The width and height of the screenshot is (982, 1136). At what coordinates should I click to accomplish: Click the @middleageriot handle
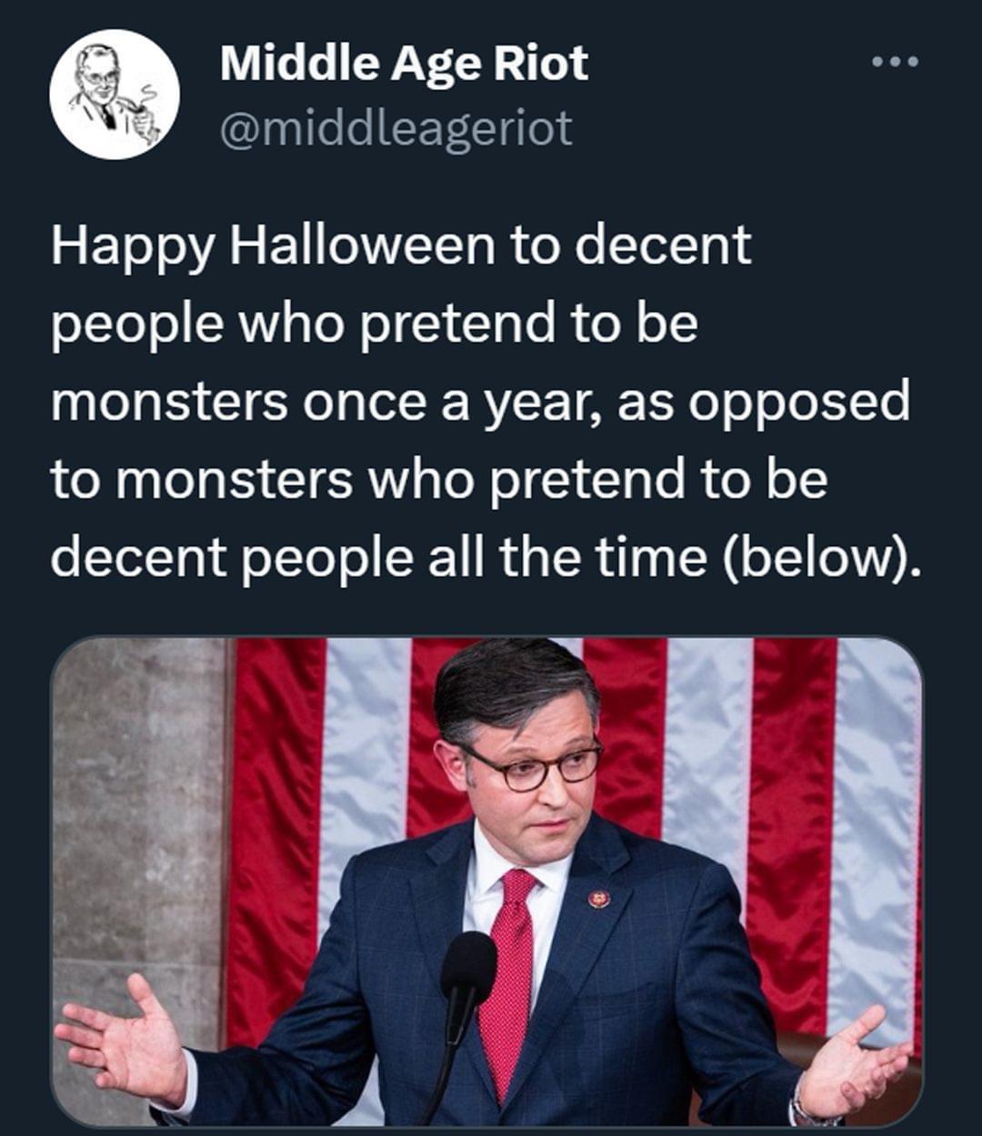(x=396, y=127)
